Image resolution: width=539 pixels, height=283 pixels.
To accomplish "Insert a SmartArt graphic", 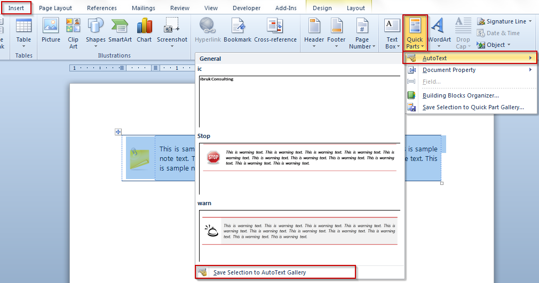I will coord(120,31).
